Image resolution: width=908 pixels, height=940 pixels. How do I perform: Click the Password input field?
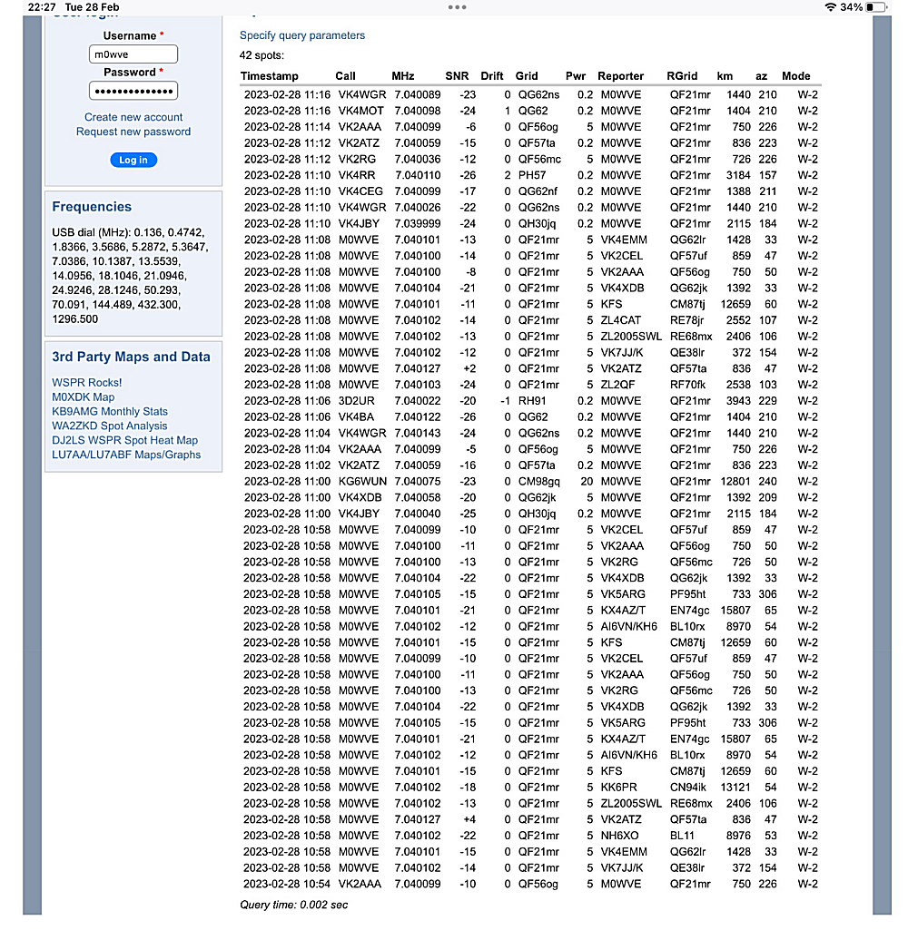point(133,91)
